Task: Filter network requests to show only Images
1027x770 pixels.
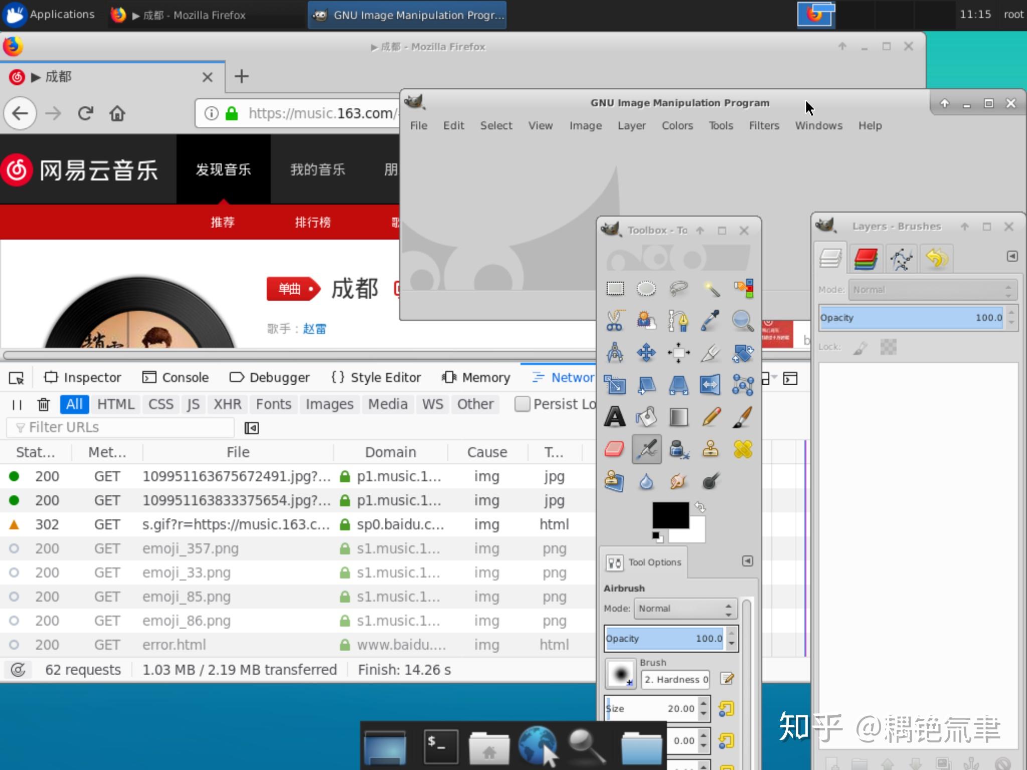Action: pos(329,404)
